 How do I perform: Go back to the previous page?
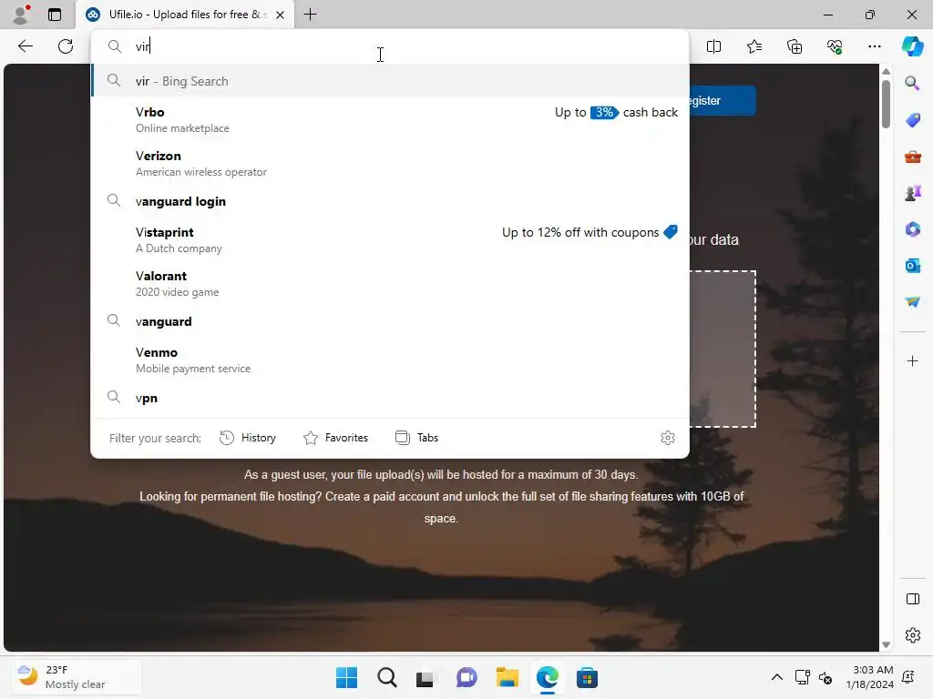pyautogui.click(x=25, y=46)
